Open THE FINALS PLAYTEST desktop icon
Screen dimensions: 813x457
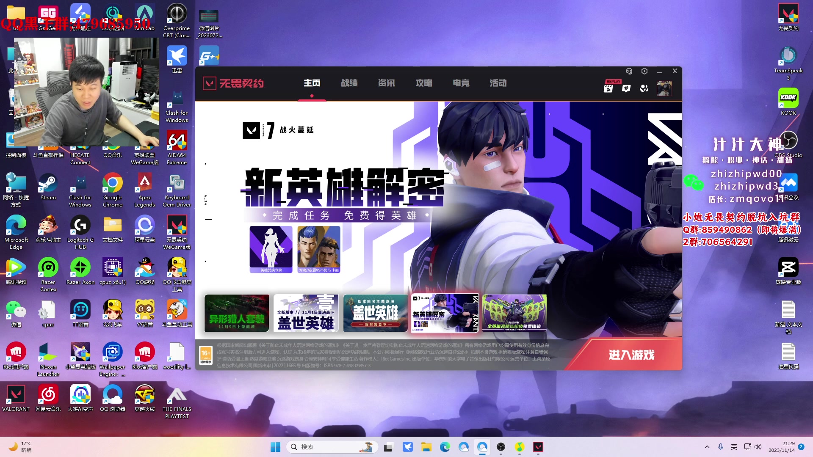[177, 401]
